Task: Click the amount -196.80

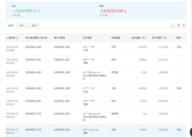Action: (x=143, y=101)
